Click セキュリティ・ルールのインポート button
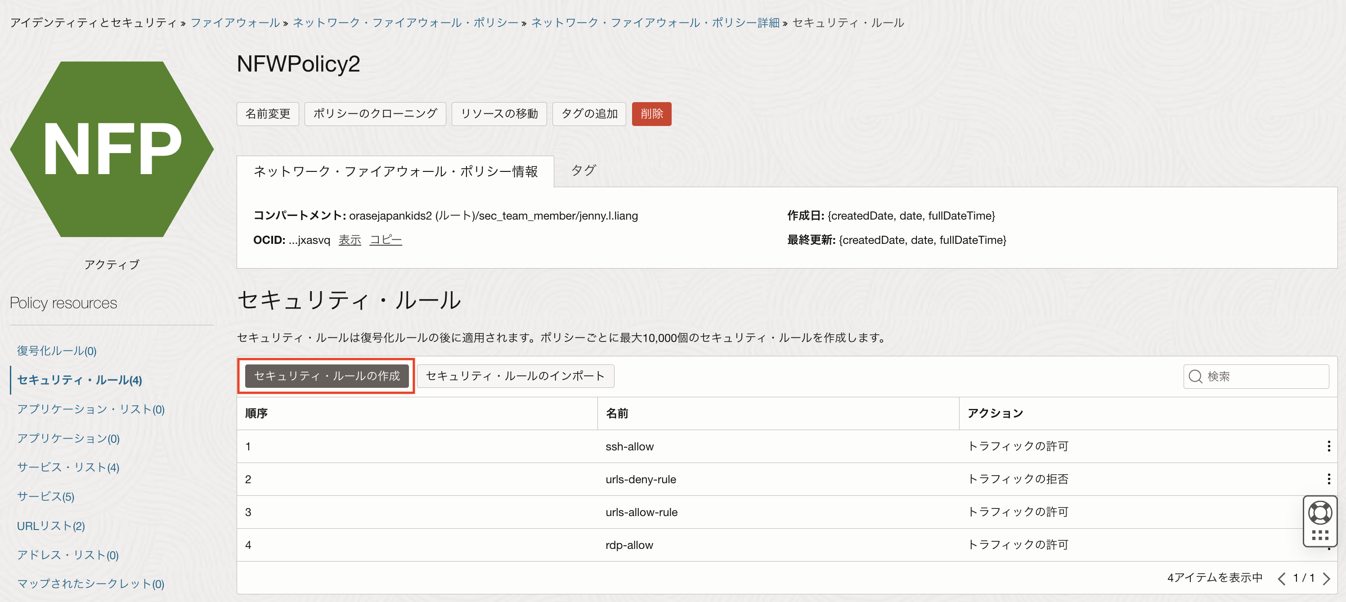This screenshot has width=1346, height=602. 515,376
